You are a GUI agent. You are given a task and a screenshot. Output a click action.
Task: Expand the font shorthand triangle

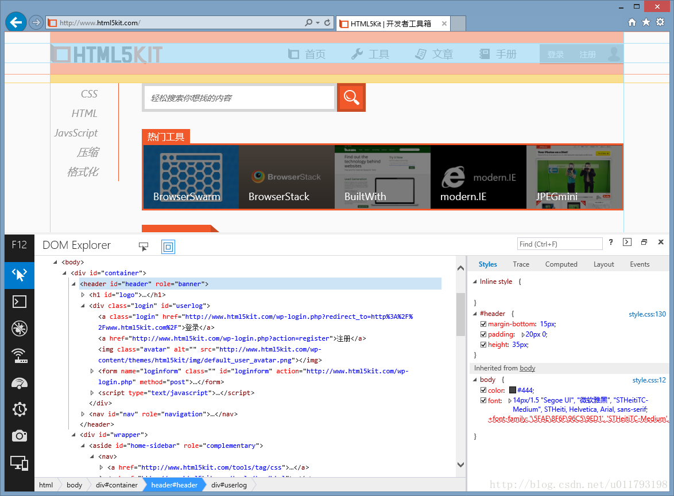point(510,401)
